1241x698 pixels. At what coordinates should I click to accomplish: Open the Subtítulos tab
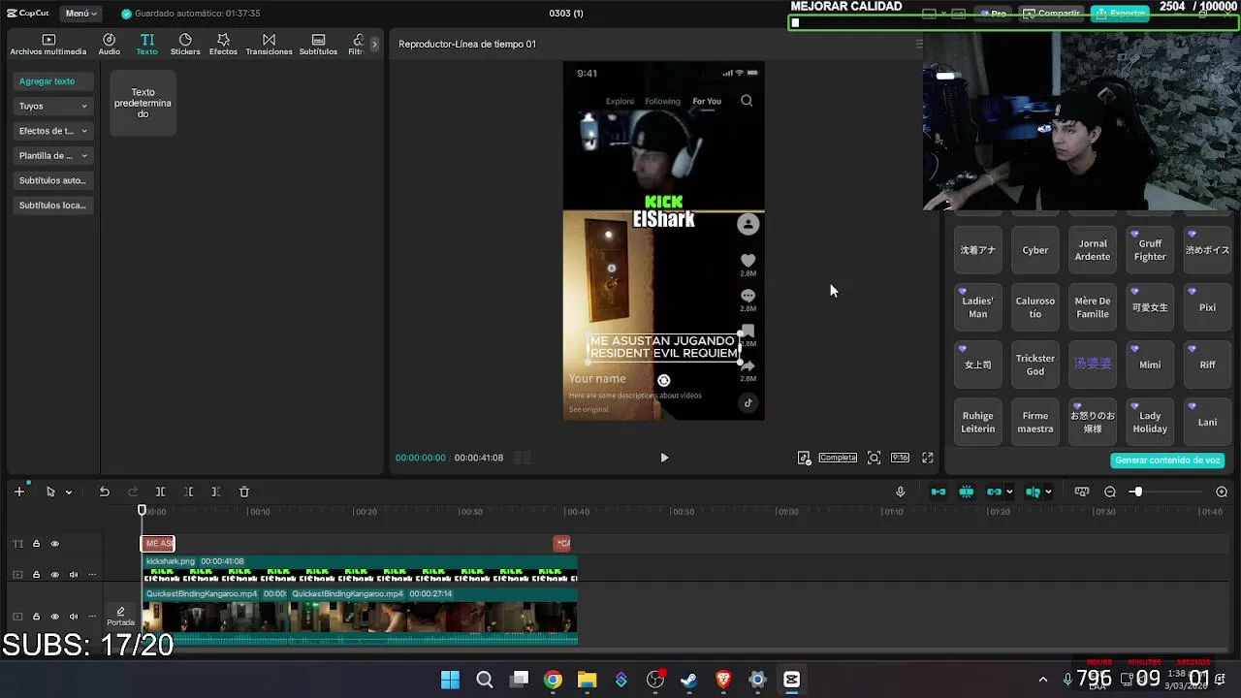point(318,45)
